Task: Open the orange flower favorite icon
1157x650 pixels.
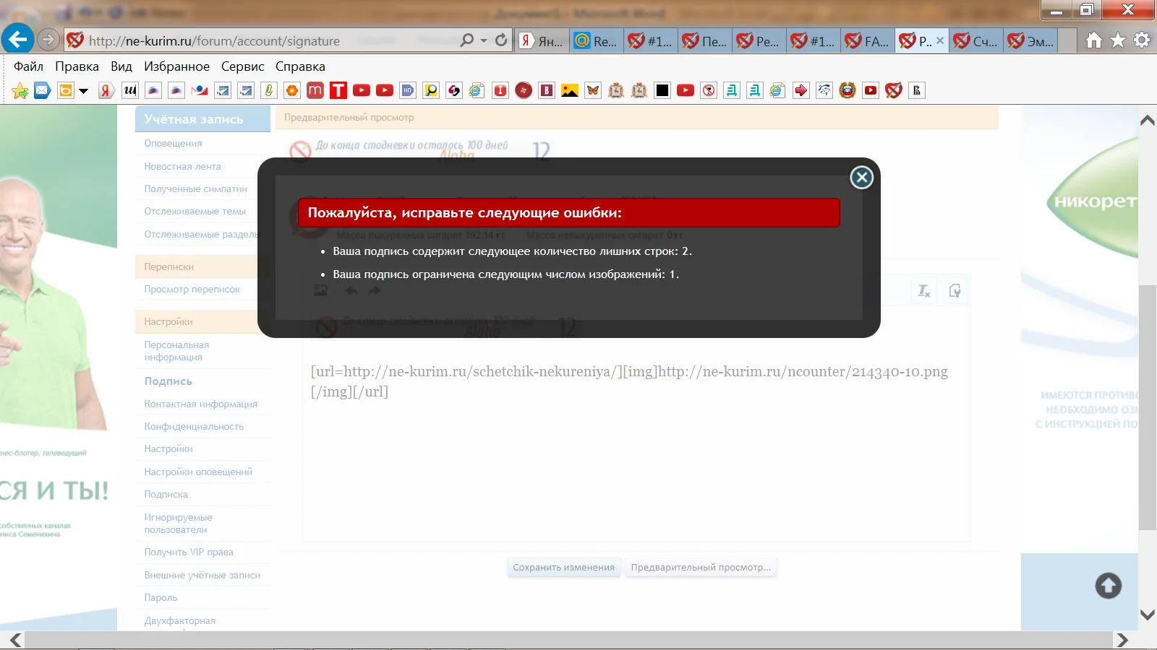Action: (292, 90)
